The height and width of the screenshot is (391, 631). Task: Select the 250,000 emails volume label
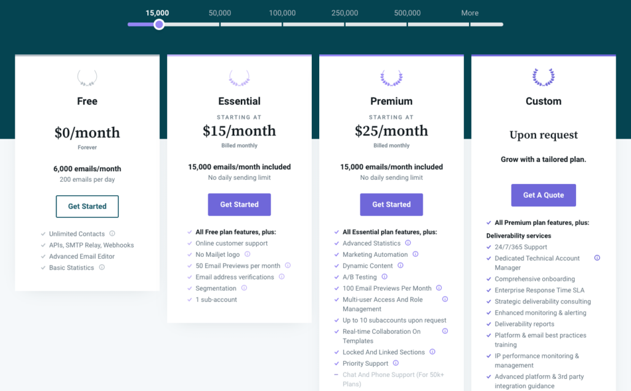[344, 13]
